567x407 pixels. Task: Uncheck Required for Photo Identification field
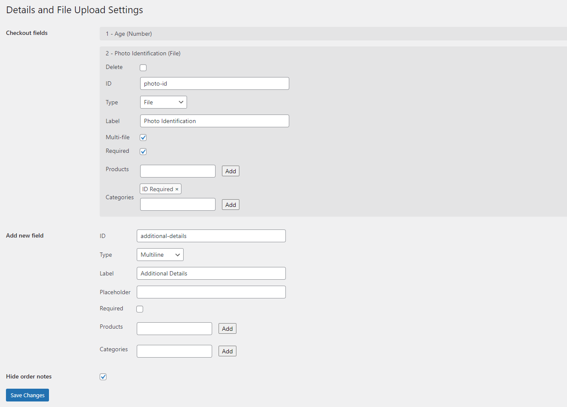point(143,152)
